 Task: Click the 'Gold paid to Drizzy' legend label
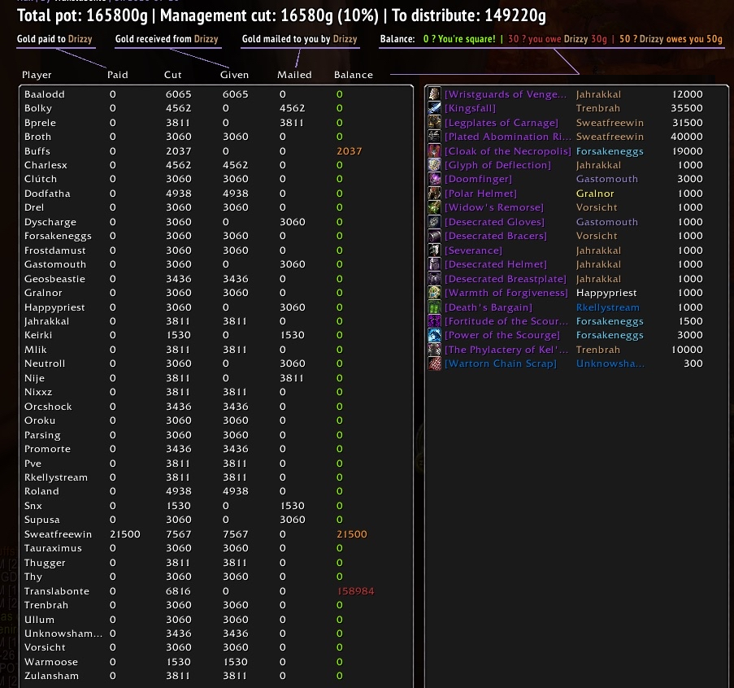54,39
